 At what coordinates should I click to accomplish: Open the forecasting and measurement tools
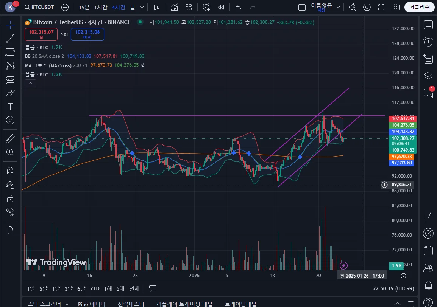click(x=10, y=80)
